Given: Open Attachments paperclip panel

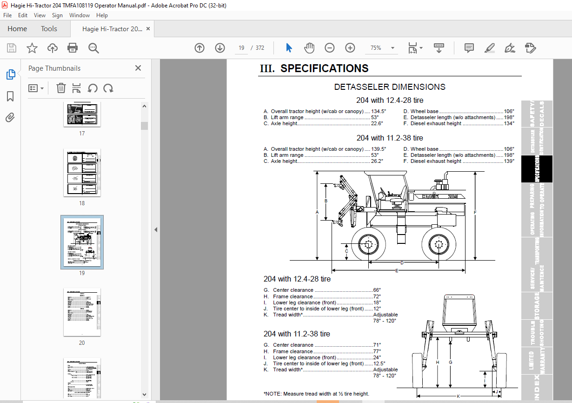Looking at the screenshot, I should 10,117.
